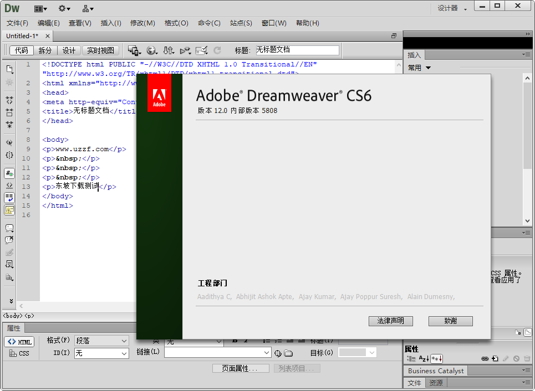Open Business Catalyst panel options menu
Viewport: 535px width, 391px height.
coord(526,370)
